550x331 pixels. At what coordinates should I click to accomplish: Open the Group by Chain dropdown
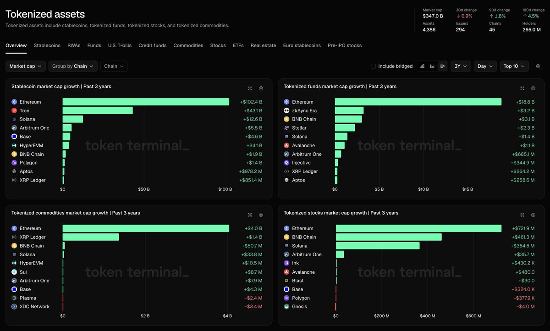pos(73,66)
